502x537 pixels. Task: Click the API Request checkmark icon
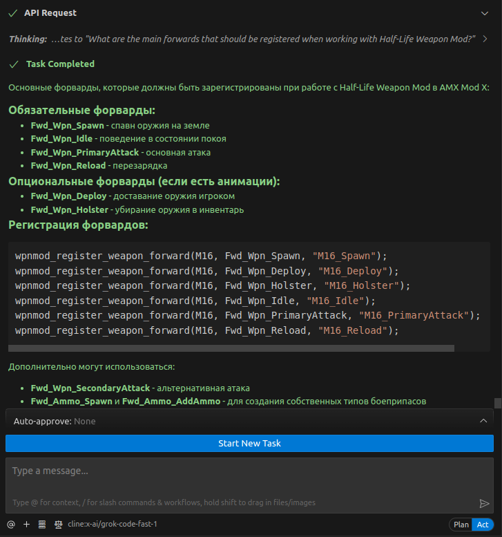pyautogui.click(x=13, y=13)
